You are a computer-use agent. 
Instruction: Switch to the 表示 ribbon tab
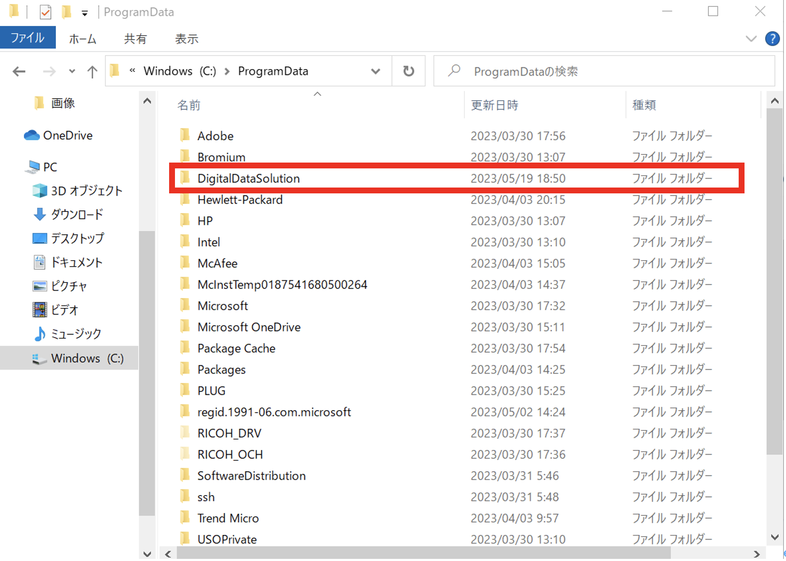point(187,39)
